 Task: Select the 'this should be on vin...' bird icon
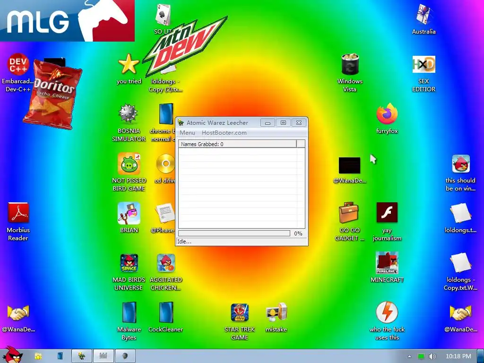[460, 173]
